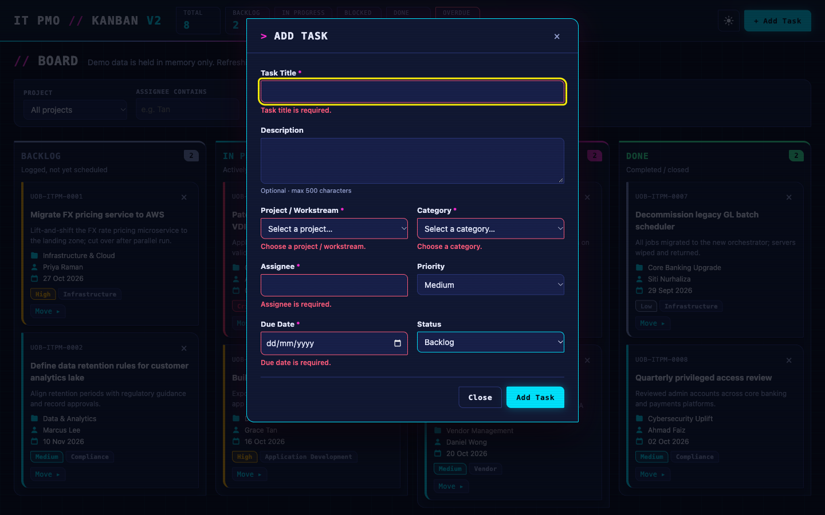This screenshot has height=515, width=825.
Task: Click the High tag on Migrate FX card
Action: [x=43, y=294]
